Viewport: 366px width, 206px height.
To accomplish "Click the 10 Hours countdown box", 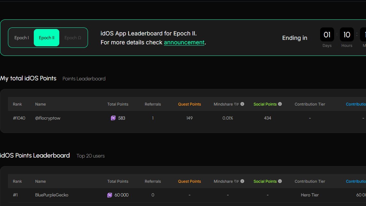I will pos(347,34).
